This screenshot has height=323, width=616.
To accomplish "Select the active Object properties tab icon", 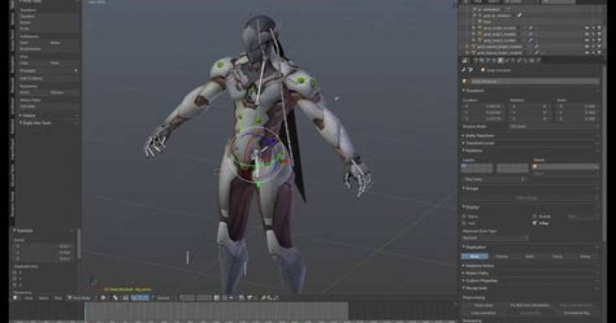I will click(500, 60).
